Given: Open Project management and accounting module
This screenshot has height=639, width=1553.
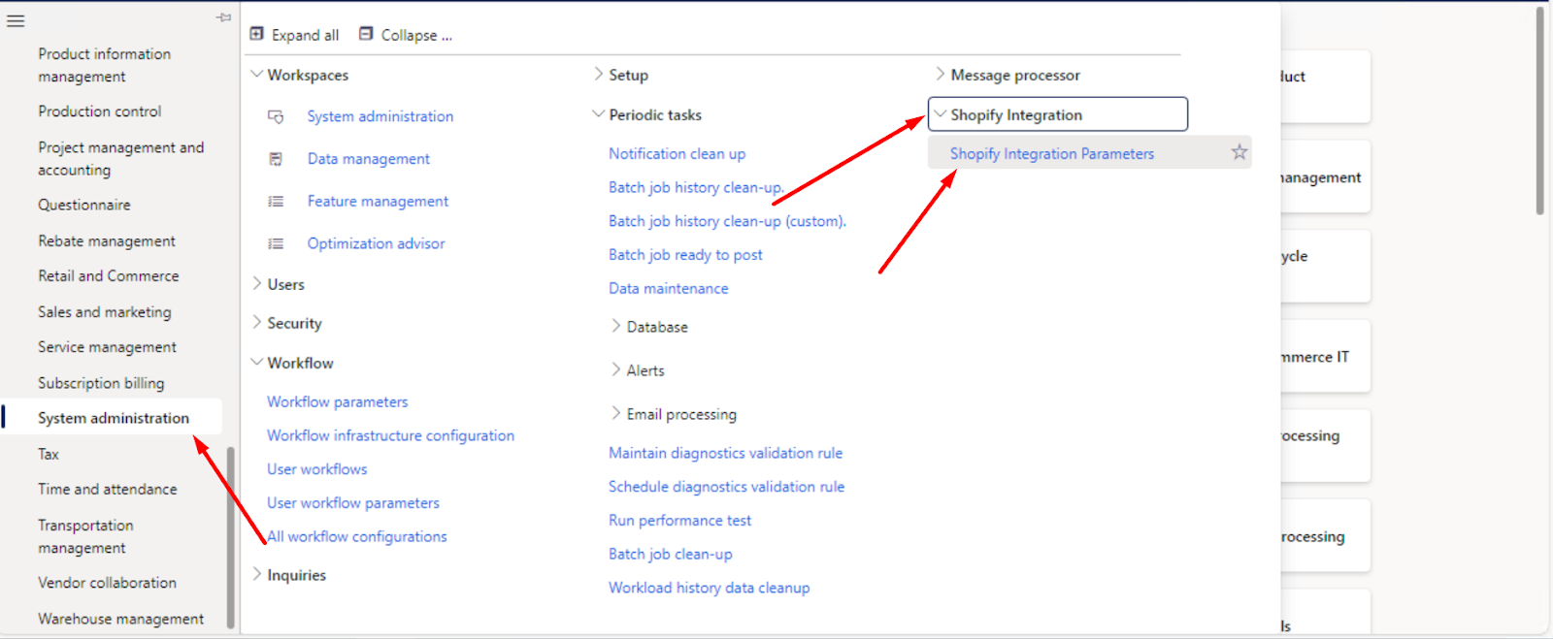Looking at the screenshot, I should [120, 158].
